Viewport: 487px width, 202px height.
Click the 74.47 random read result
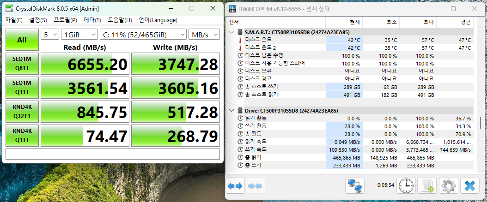(x=85, y=136)
